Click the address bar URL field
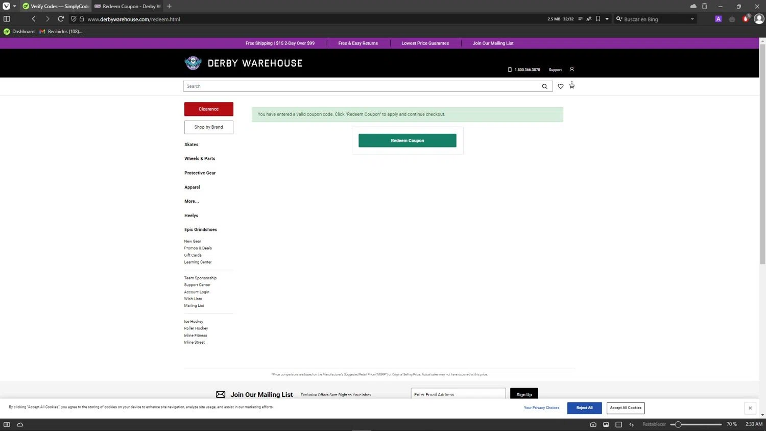This screenshot has width=766, height=431. point(306,19)
